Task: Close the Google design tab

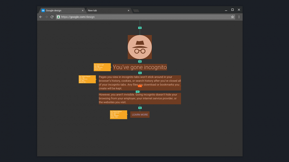Action: click(83, 11)
